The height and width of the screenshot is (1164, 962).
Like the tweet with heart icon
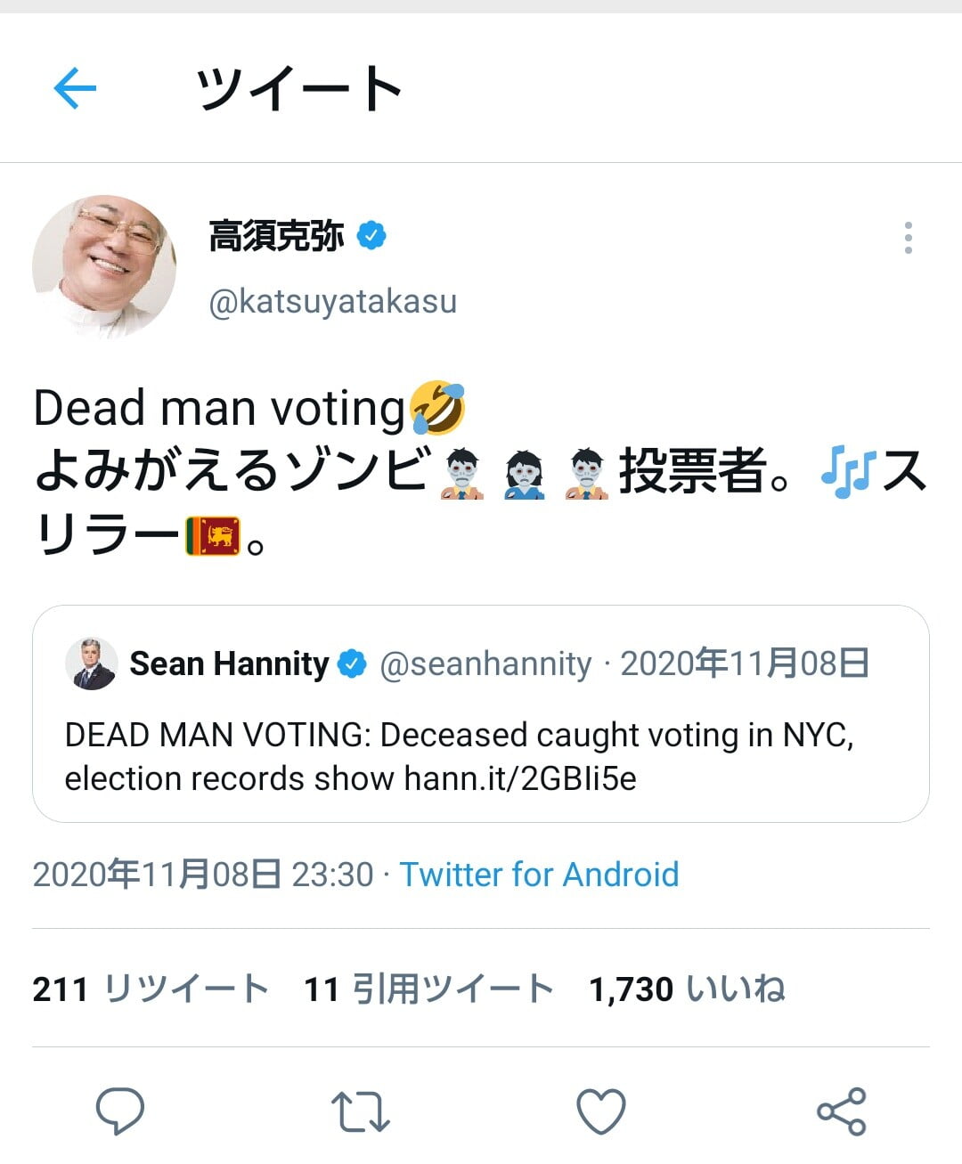point(601,1111)
